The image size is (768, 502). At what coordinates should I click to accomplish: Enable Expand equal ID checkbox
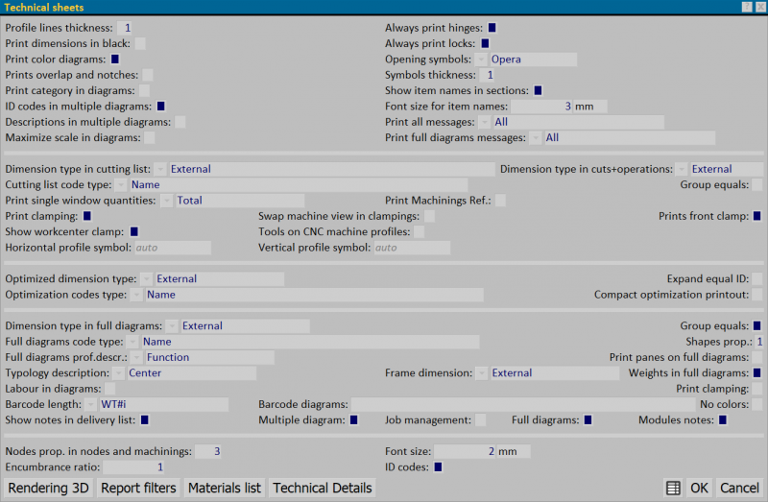point(756,278)
